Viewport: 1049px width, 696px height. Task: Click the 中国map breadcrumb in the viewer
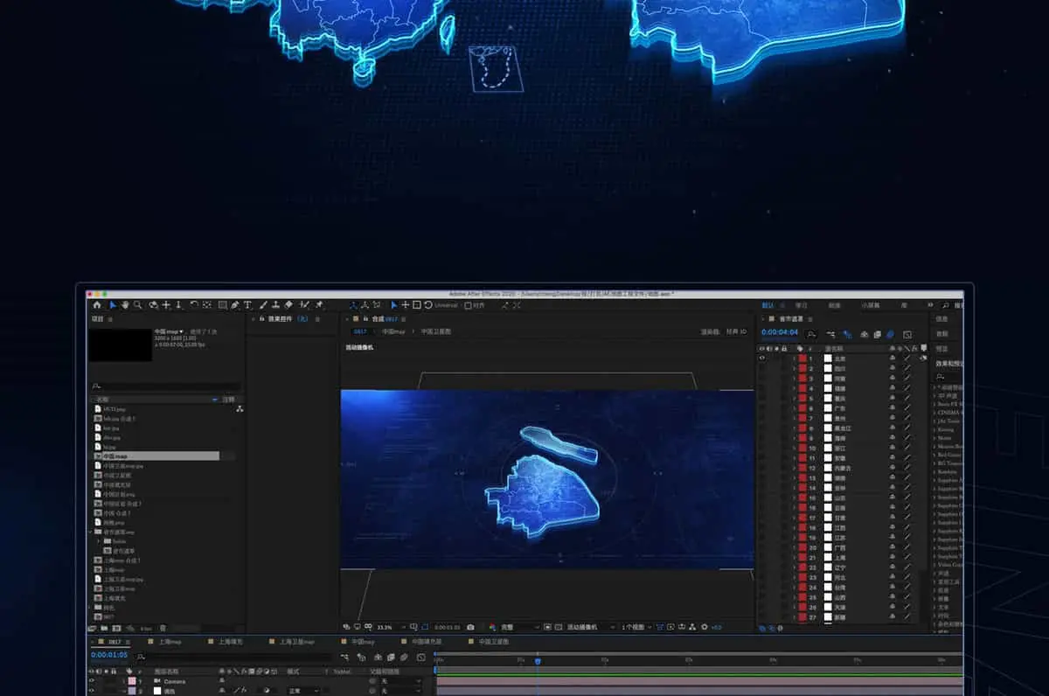[x=393, y=331]
